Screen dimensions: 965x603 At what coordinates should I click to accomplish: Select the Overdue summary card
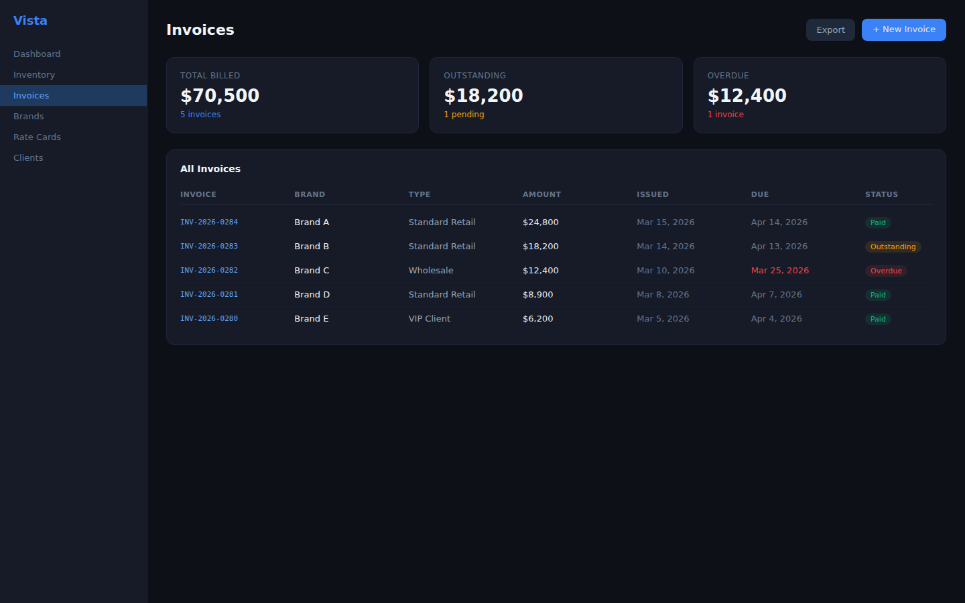click(x=819, y=95)
